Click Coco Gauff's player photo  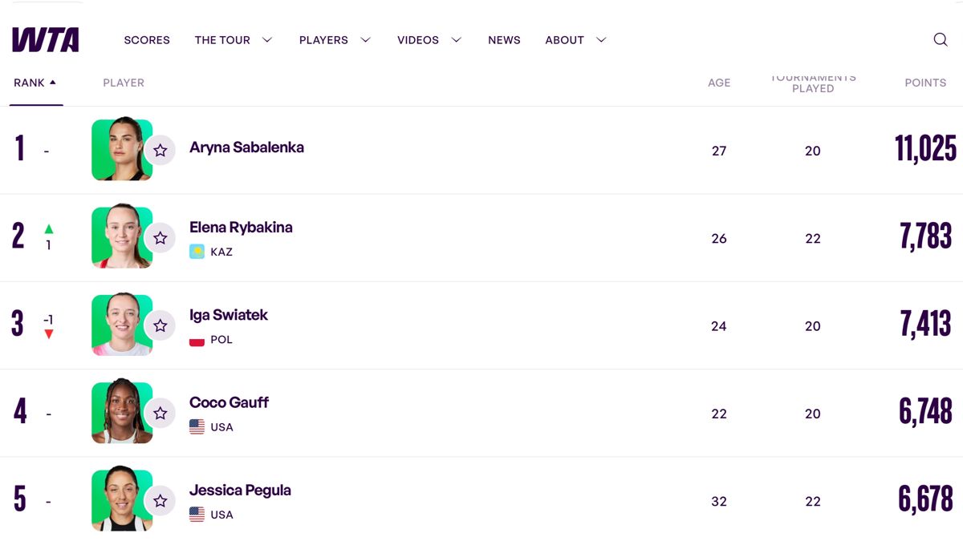click(122, 412)
